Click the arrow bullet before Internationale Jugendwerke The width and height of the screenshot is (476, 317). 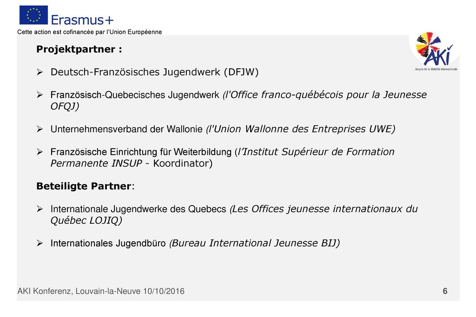click(x=40, y=209)
